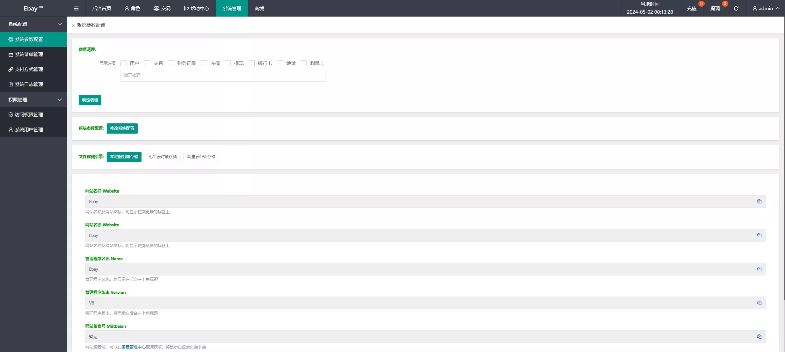The width and height of the screenshot is (785, 352).
Task: Check the 用户 checkbox
Action: coord(124,63)
